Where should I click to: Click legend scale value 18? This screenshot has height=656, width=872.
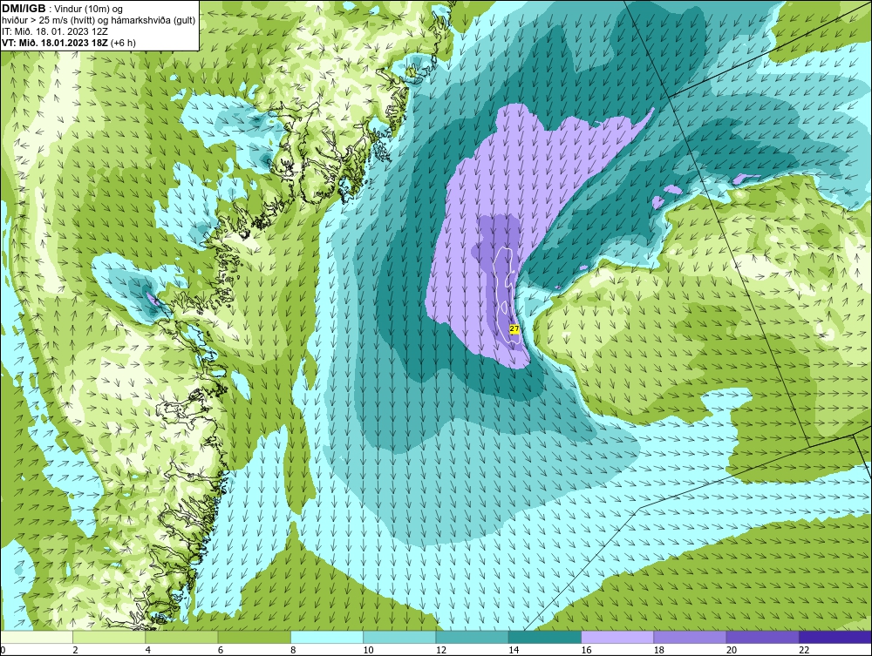(x=658, y=651)
